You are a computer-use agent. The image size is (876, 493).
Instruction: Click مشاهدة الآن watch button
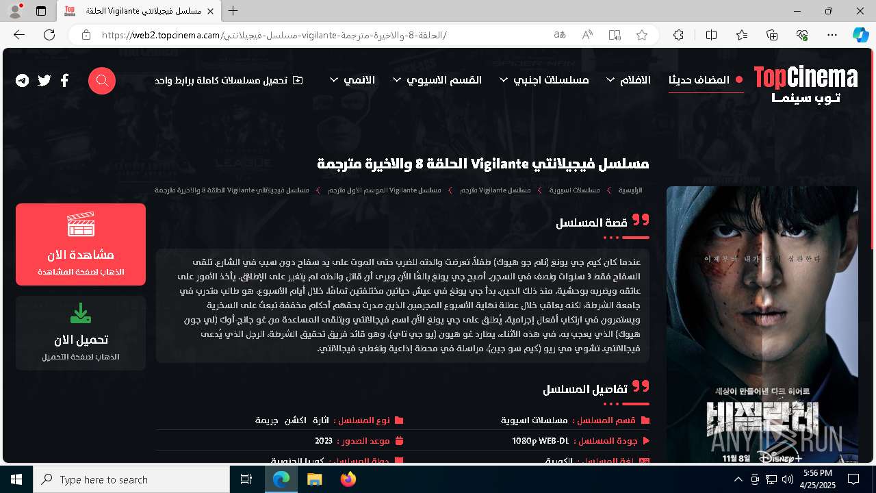[x=81, y=244]
